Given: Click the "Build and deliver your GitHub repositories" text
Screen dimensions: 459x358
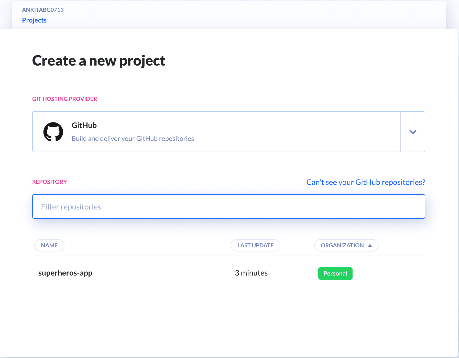Looking at the screenshot, I should pos(132,138).
